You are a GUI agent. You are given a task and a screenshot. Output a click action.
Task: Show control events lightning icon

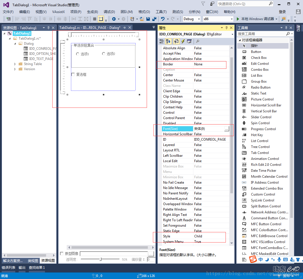point(183,41)
